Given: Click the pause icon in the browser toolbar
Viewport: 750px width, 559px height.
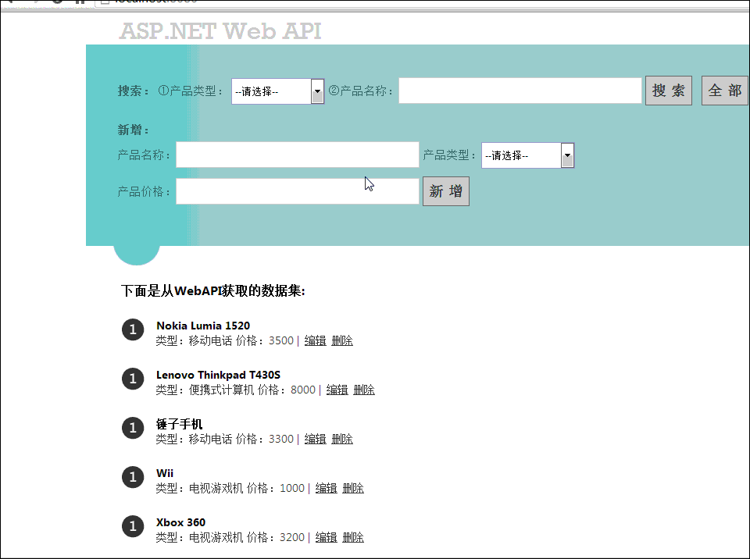Looking at the screenshot, I should pos(79,3).
